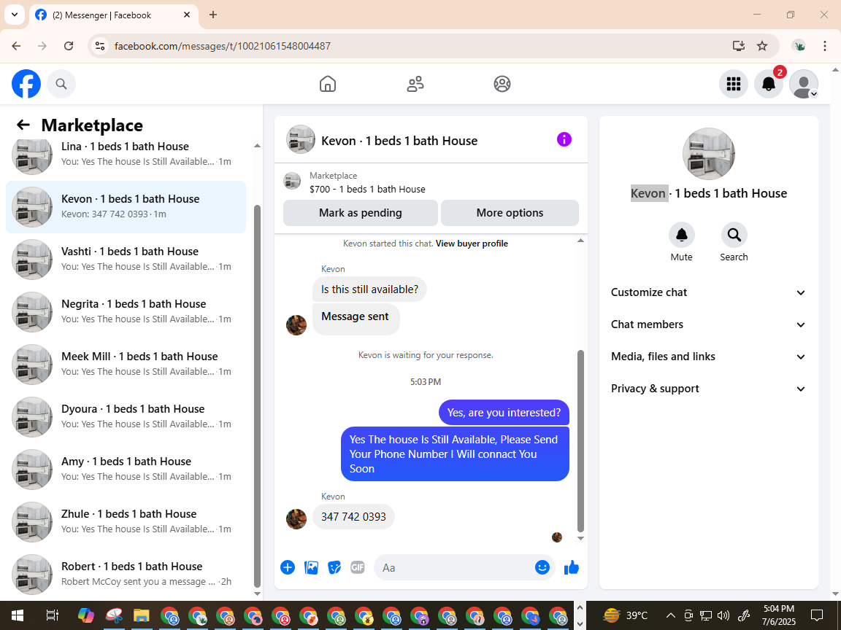Open Windows notification center icon
The width and height of the screenshot is (841, 630).
click(x=817, y=615)
